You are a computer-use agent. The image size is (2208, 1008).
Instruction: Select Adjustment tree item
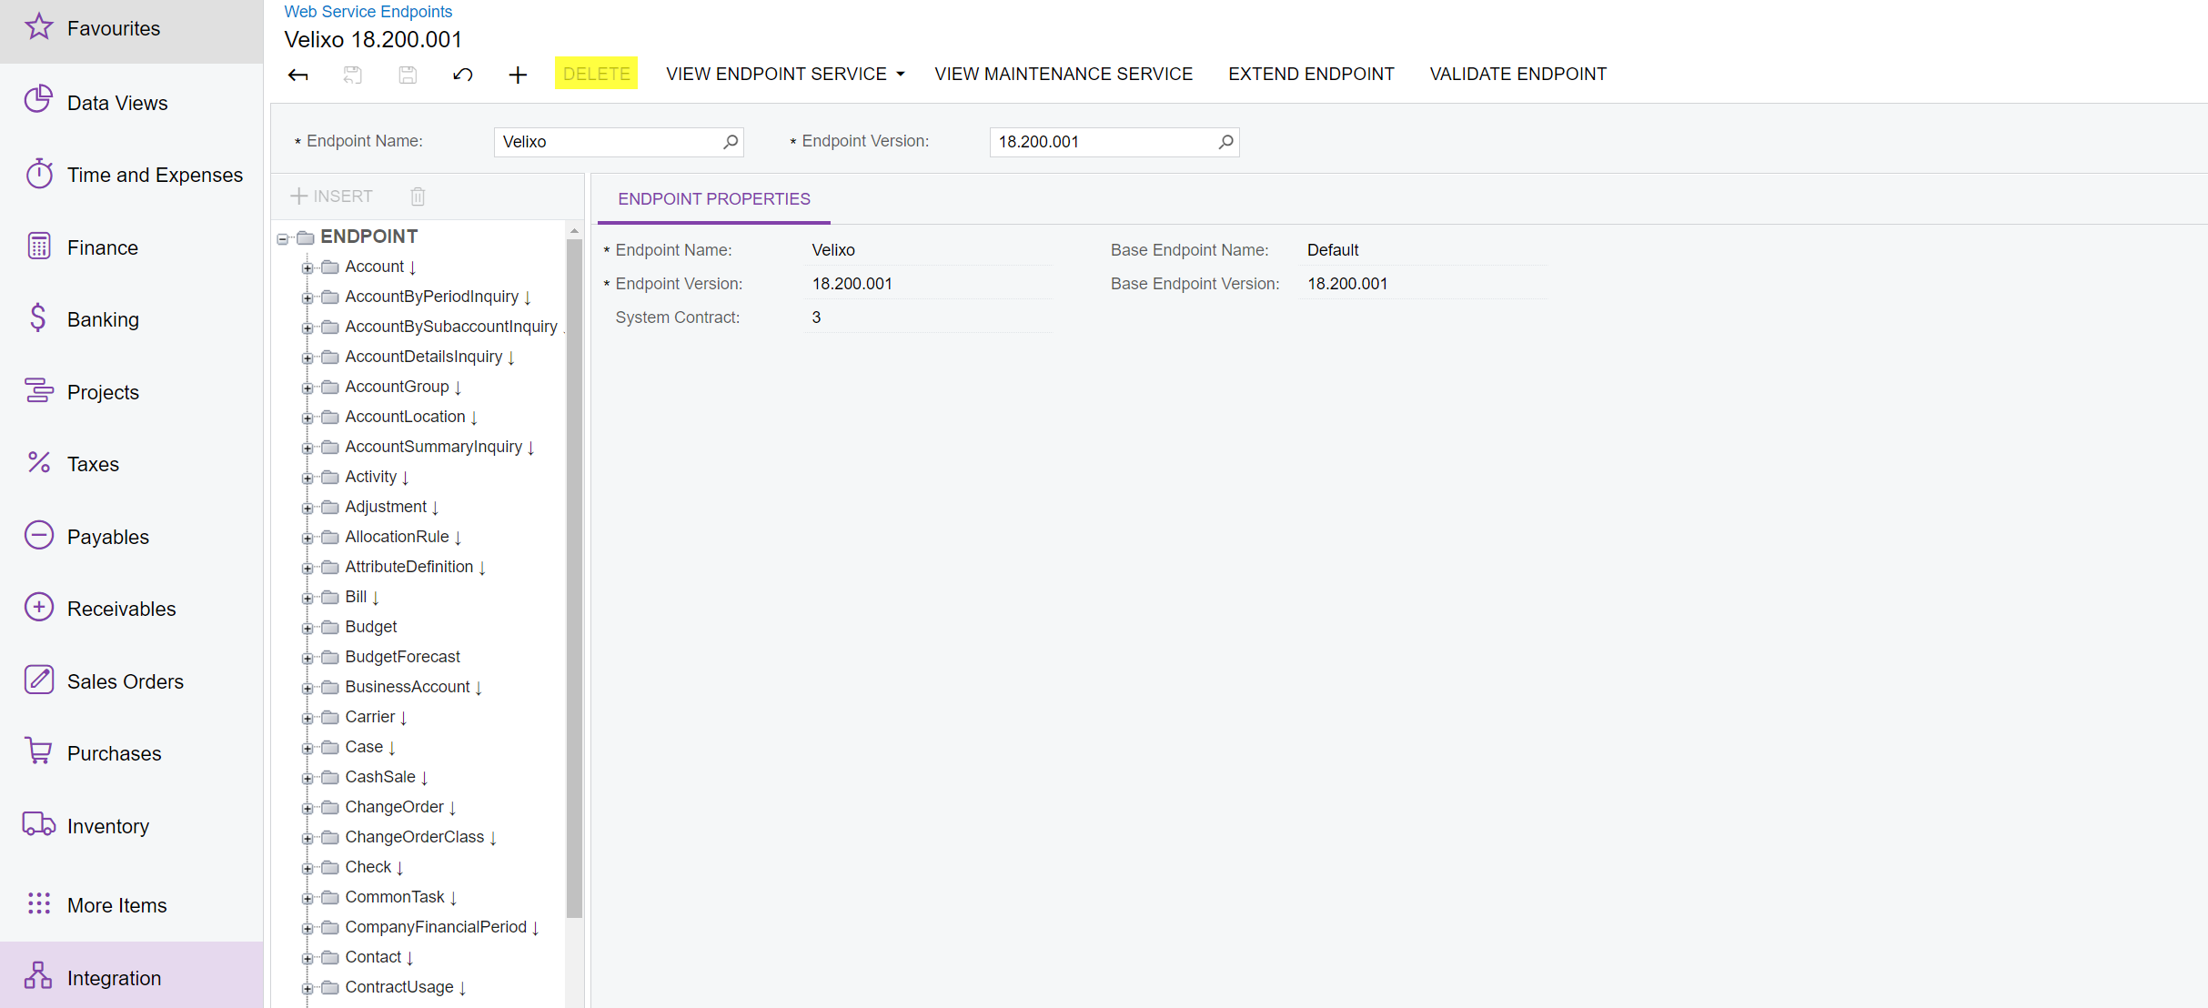(x=386, y=507)
